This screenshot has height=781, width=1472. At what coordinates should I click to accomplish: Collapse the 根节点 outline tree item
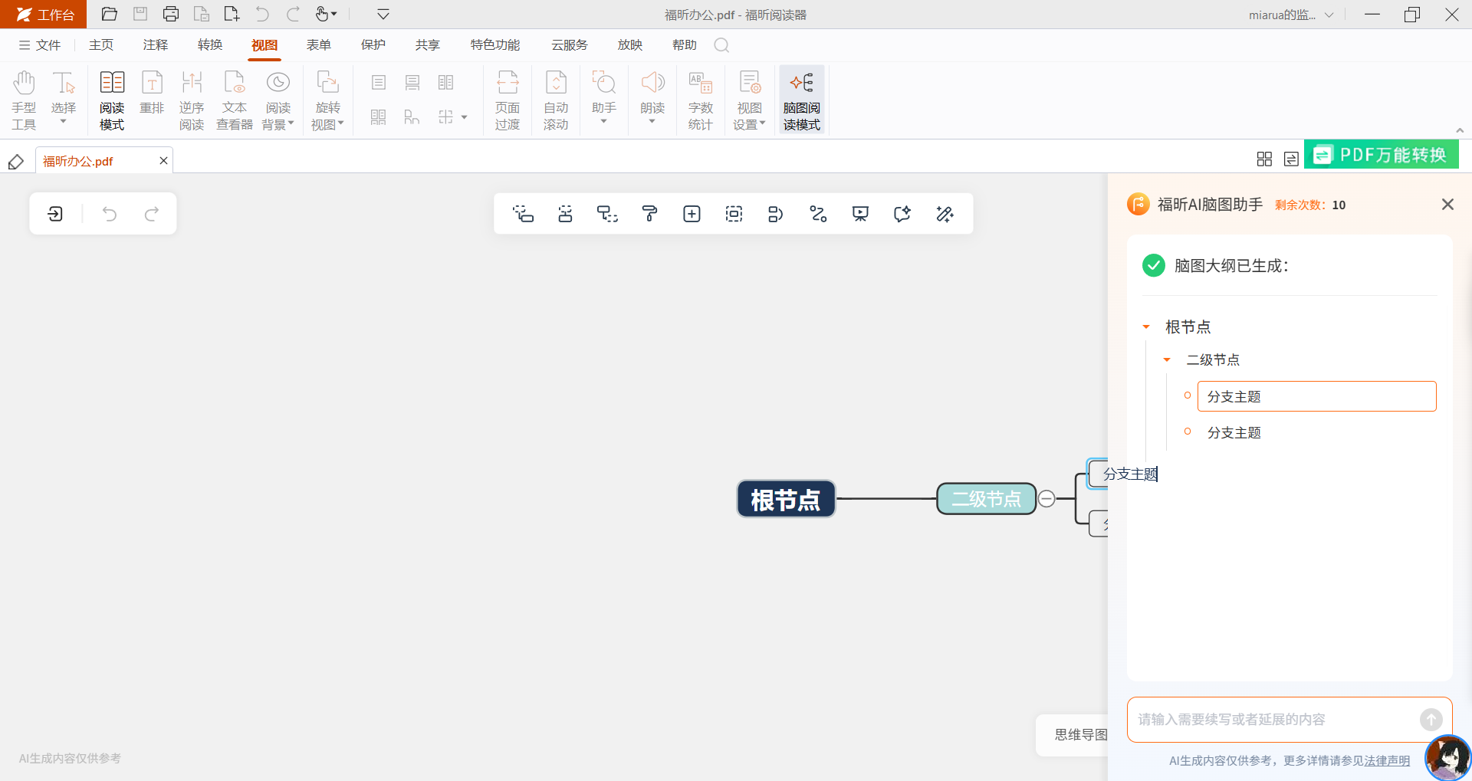[x=1146, y=327]
